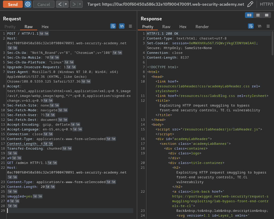
Task: Click the Cancel button
Action: coord(43,4)
